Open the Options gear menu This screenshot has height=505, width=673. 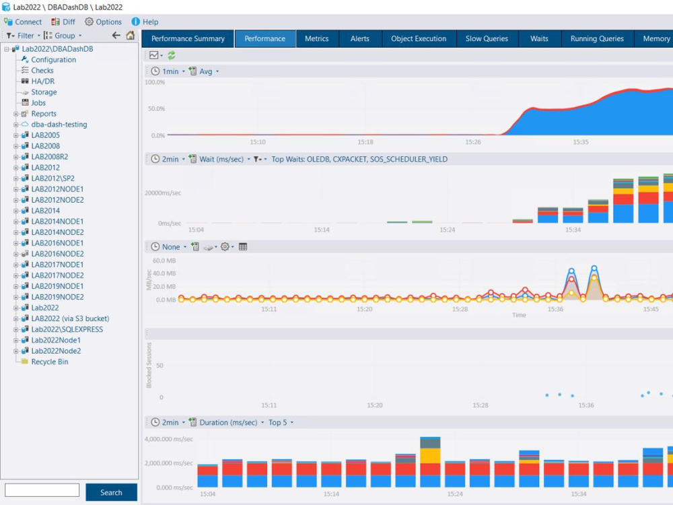coord(103,22)
